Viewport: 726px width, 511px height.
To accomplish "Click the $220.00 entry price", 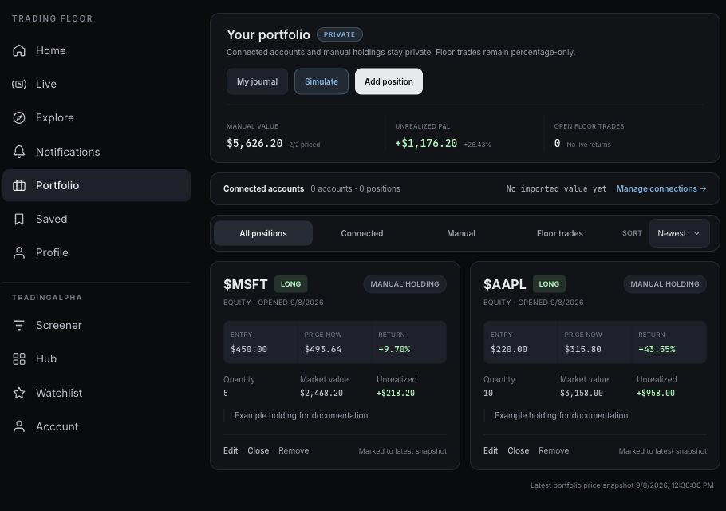I will [x=509, y=349].
